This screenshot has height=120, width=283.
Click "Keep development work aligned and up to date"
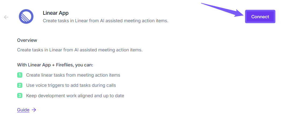(75, 96)
